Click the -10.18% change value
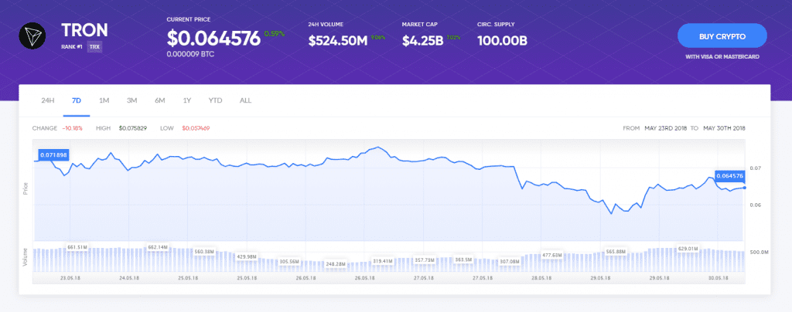The height and width of the screenshot is (312, 792). 72,128
